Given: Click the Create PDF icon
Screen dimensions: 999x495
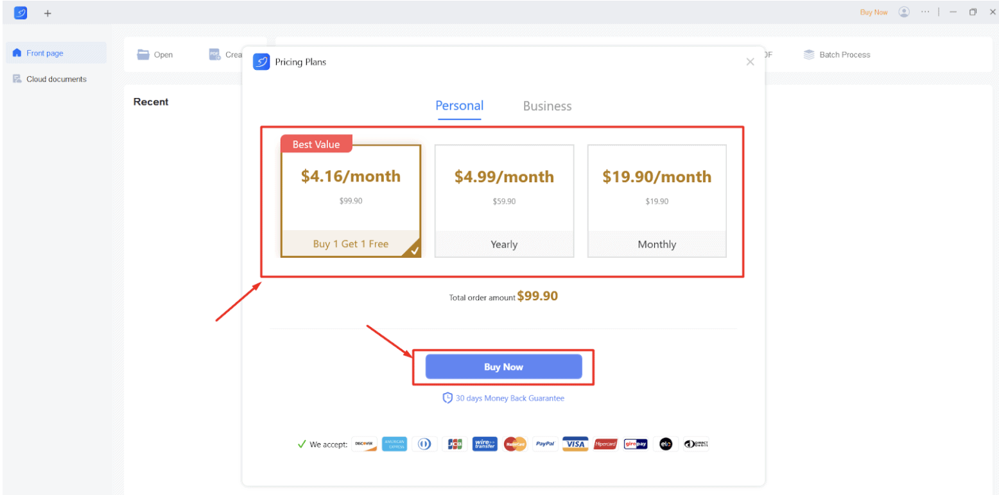Looking at the screenshot, I should (x=215, y=55).
